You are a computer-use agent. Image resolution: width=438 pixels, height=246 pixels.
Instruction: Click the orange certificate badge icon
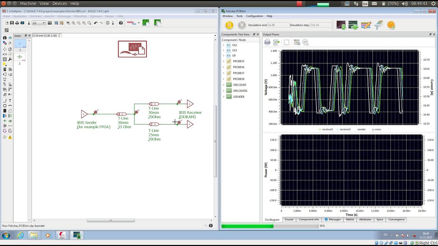[391, 25]
